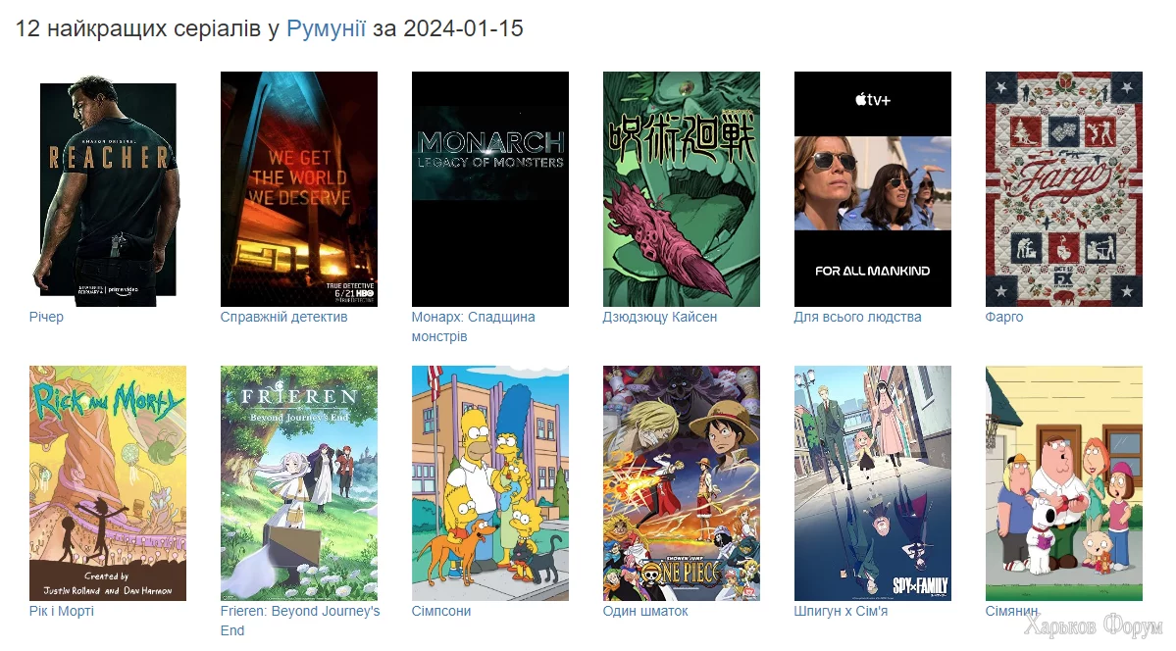Select the Rick and Morty poster

(x=108, y=483)
